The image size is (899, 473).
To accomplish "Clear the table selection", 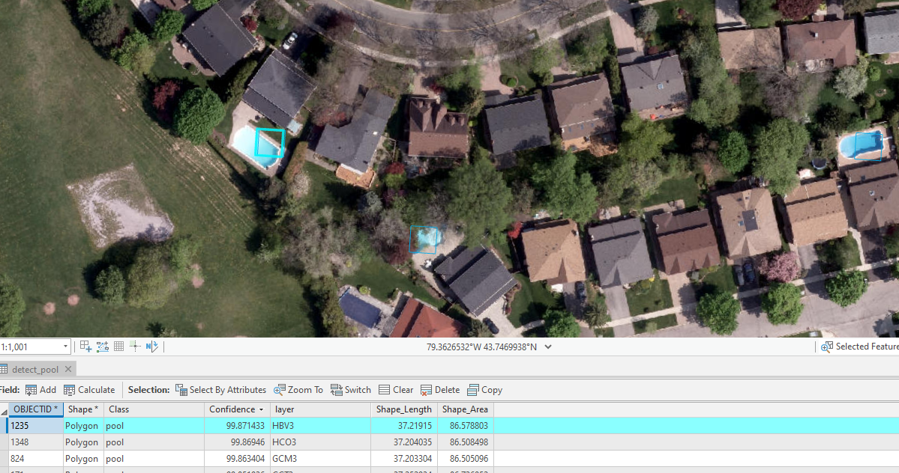I will (395, 389).
